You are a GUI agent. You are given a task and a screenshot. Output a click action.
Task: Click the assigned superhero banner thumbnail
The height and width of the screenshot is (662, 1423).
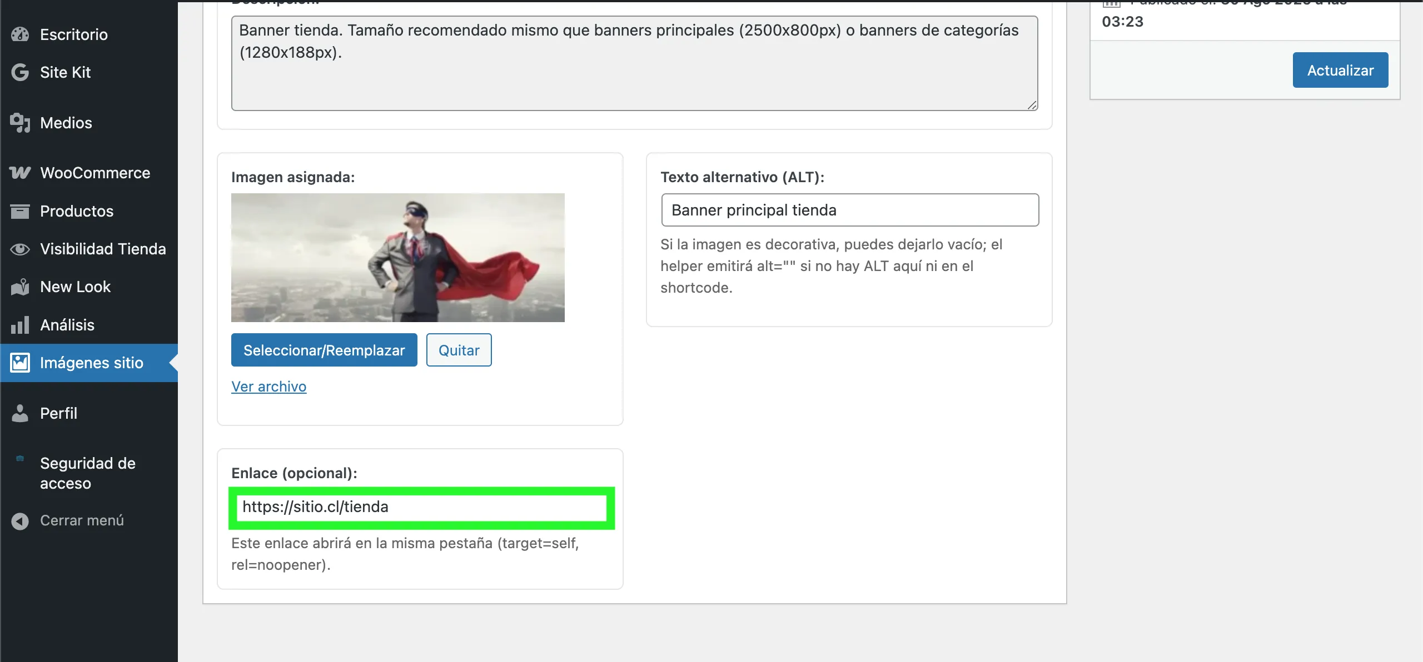pos(398,257)
